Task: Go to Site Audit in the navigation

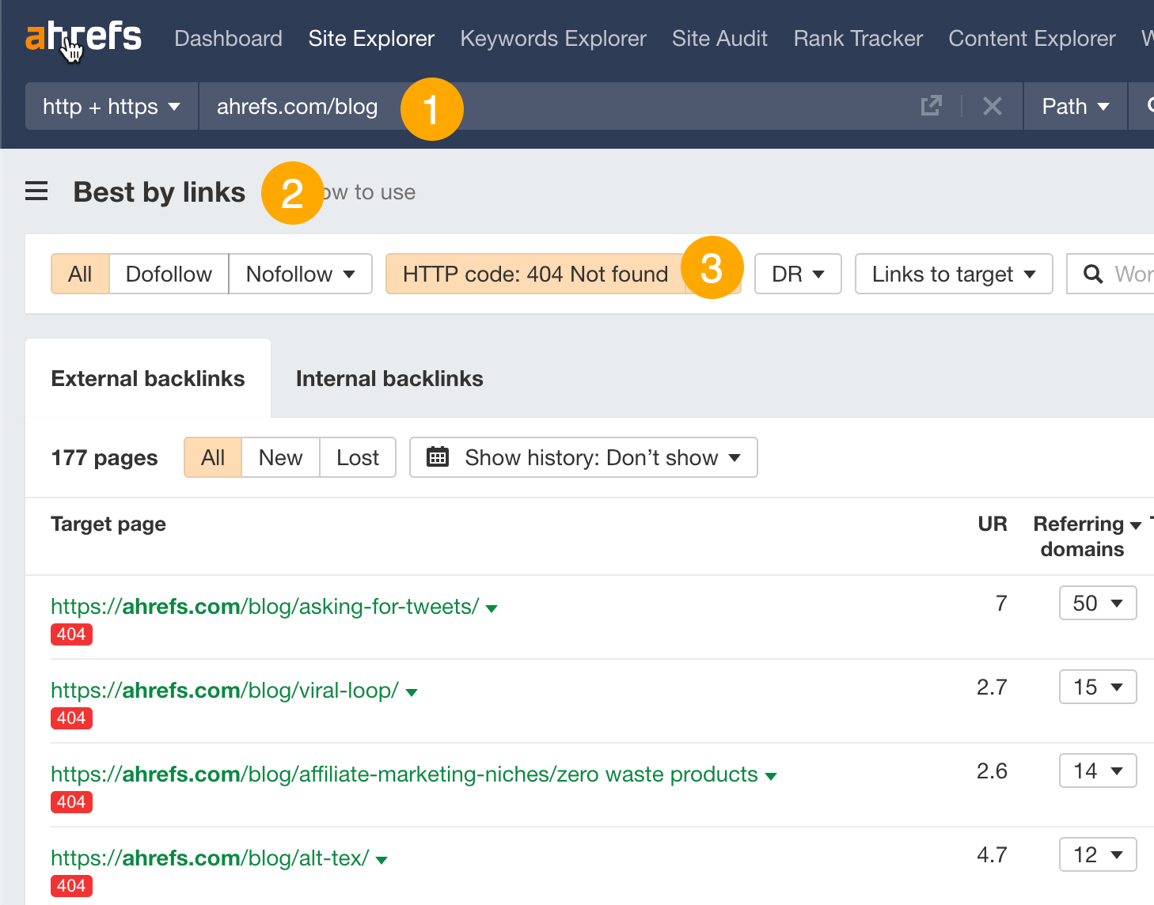Action: coord(719,38)
